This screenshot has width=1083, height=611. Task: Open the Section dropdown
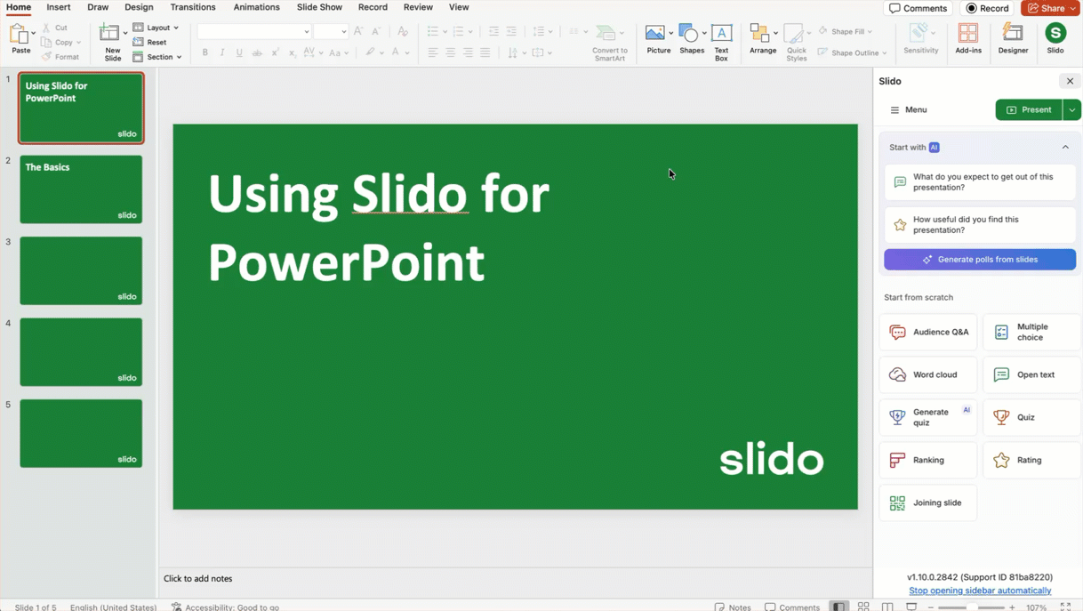coord(157,57)
